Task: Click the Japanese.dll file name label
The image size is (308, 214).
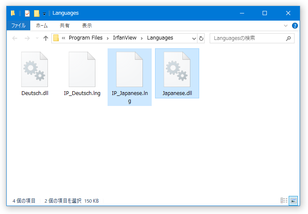Action: 177,93
